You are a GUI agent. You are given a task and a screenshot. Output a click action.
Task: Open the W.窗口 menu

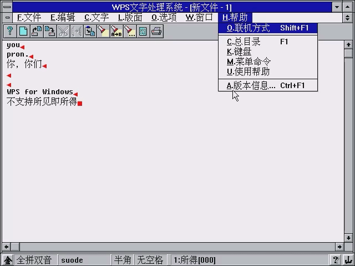199,18
